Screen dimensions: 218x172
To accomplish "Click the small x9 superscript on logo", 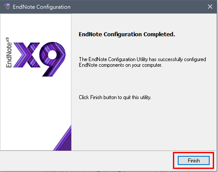I will [7, 39].
